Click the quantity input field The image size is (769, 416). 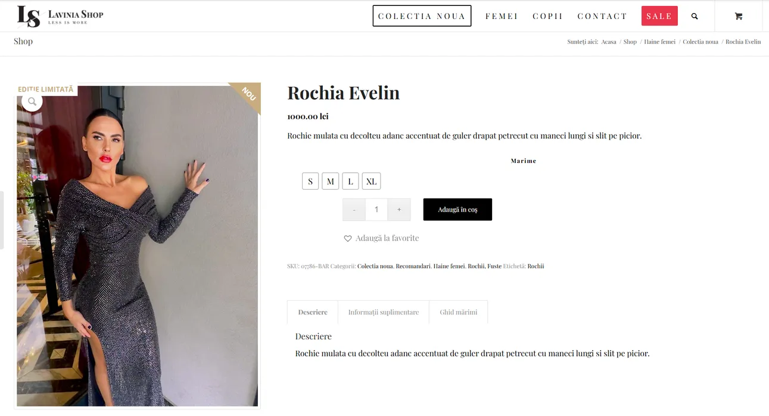[x=376, y=210]
